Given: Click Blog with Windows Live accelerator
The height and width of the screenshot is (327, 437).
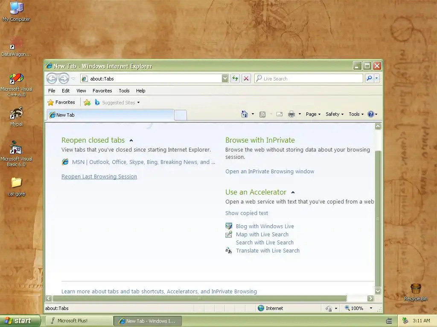Looking at the screenshot, I should 265,227.
